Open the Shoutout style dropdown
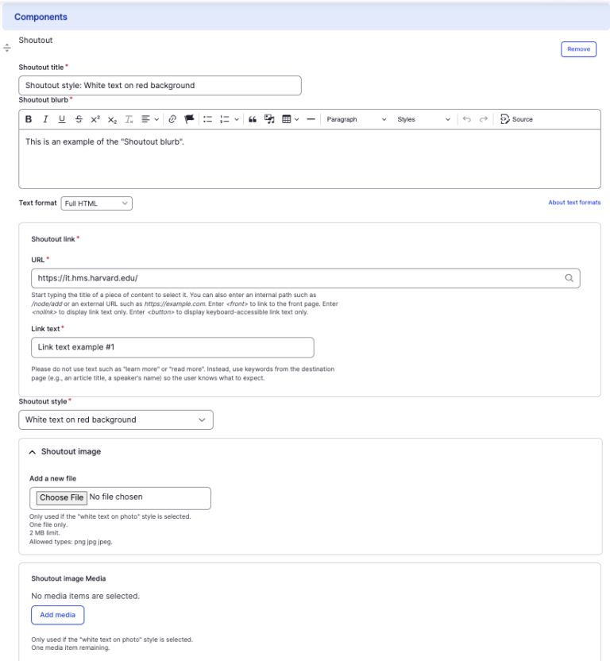 tap(116, 419)
